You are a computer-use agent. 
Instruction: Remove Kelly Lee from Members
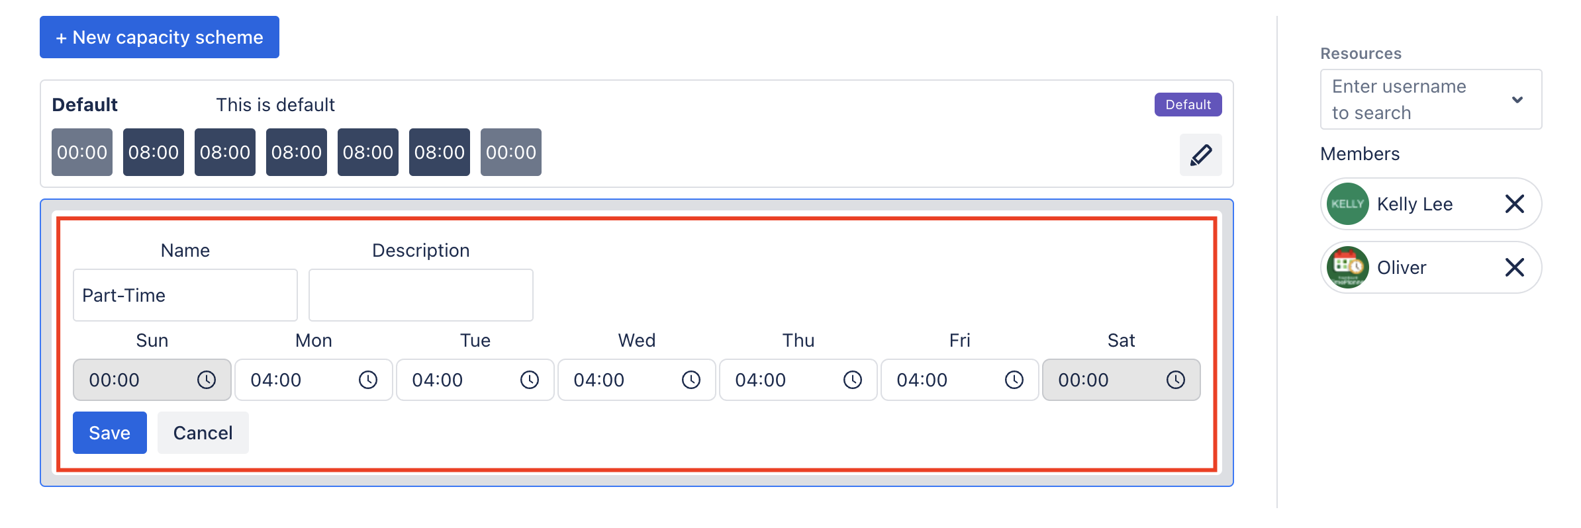[1515, 204]
